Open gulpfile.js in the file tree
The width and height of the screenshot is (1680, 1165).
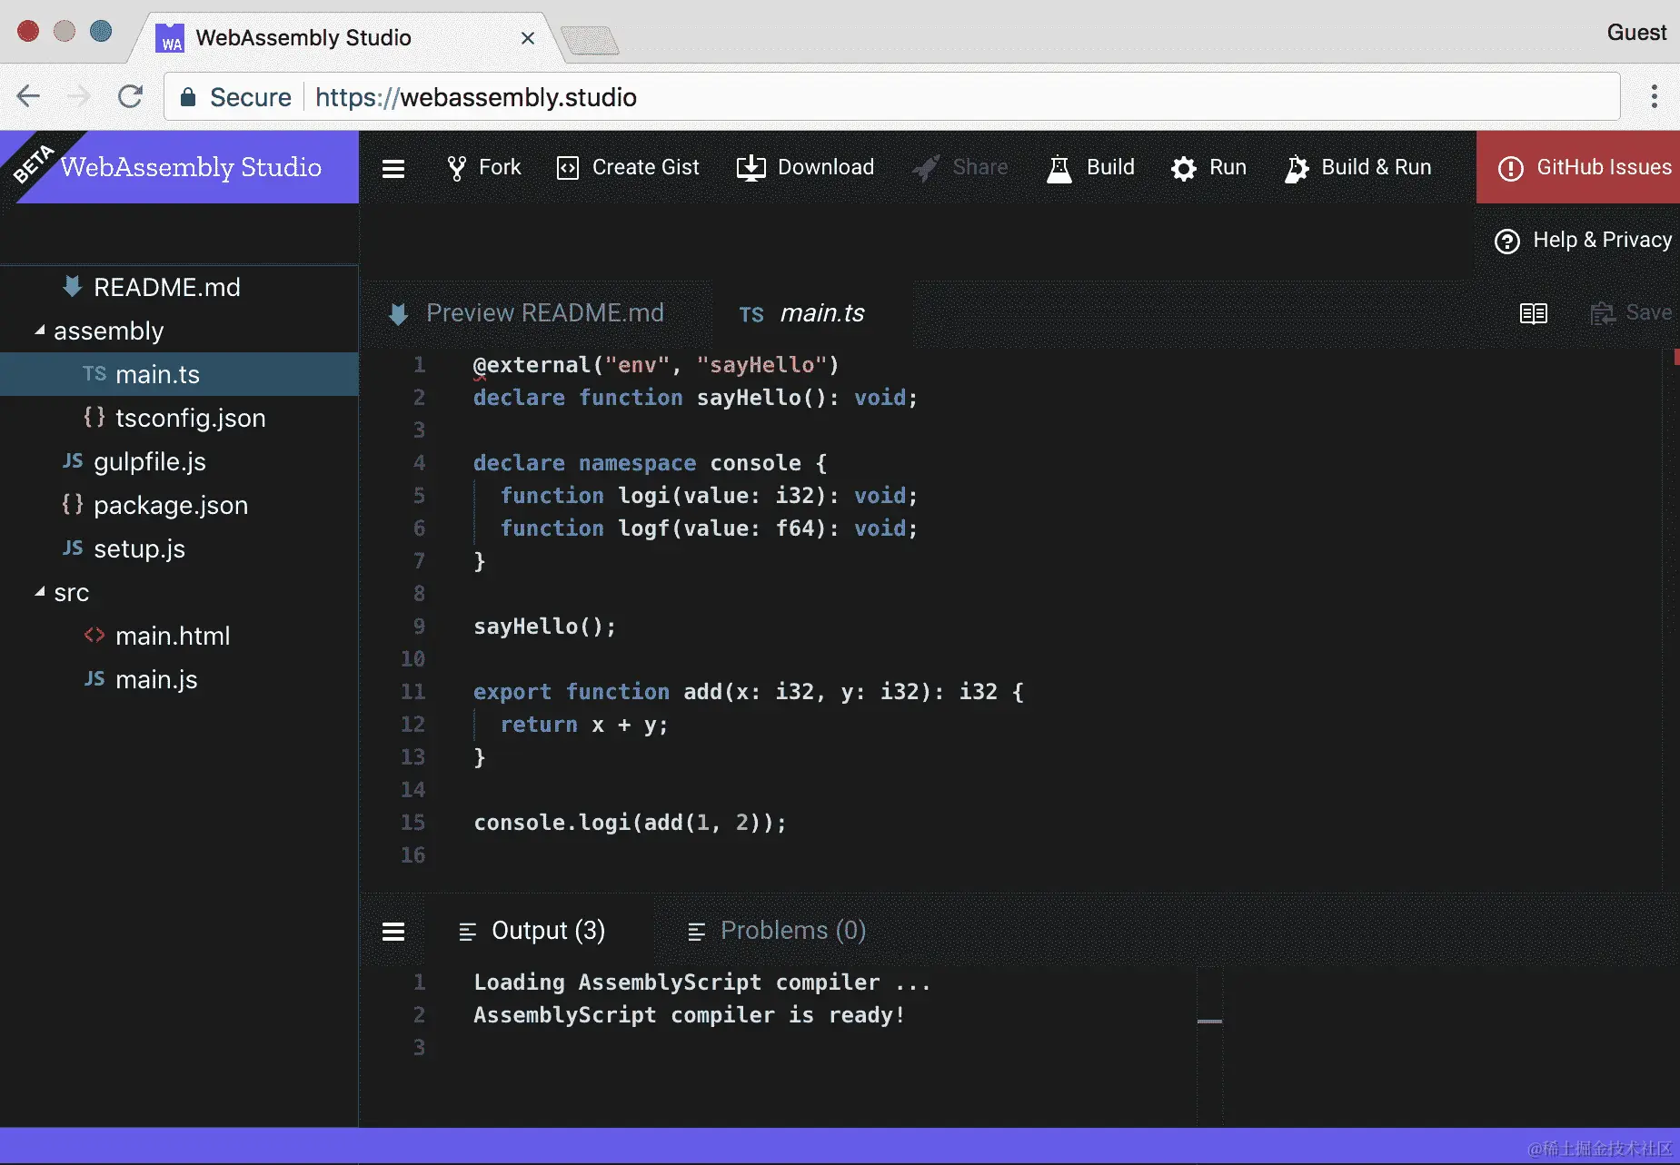click(180, 461)
